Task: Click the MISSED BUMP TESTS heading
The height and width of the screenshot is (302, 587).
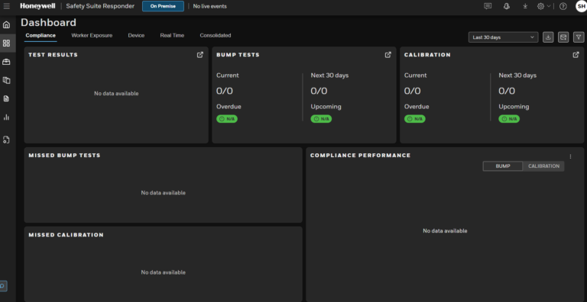Action: pyautogui.click(x=64, y=155)
